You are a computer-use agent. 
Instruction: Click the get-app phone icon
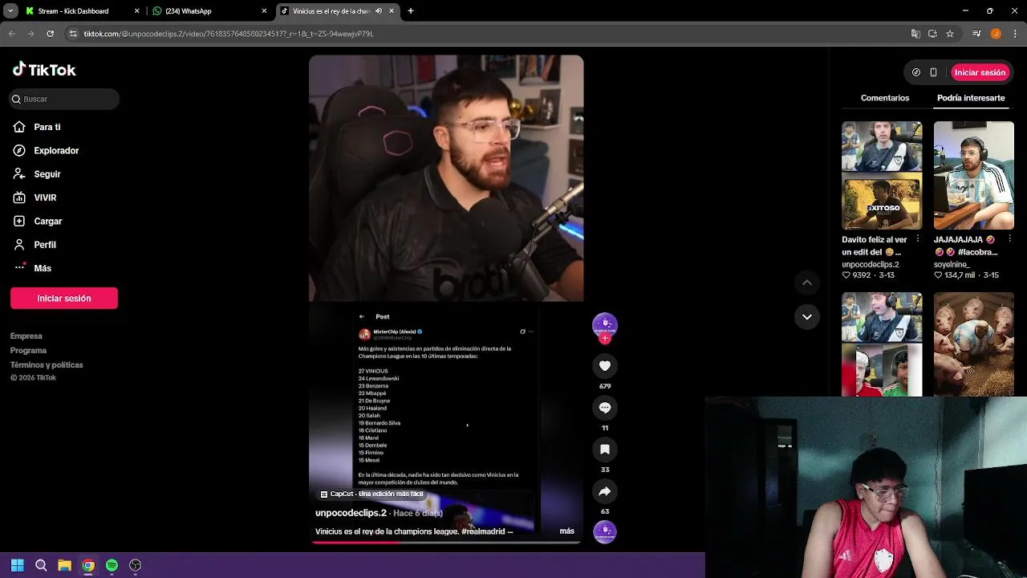[x=933, y=72]
